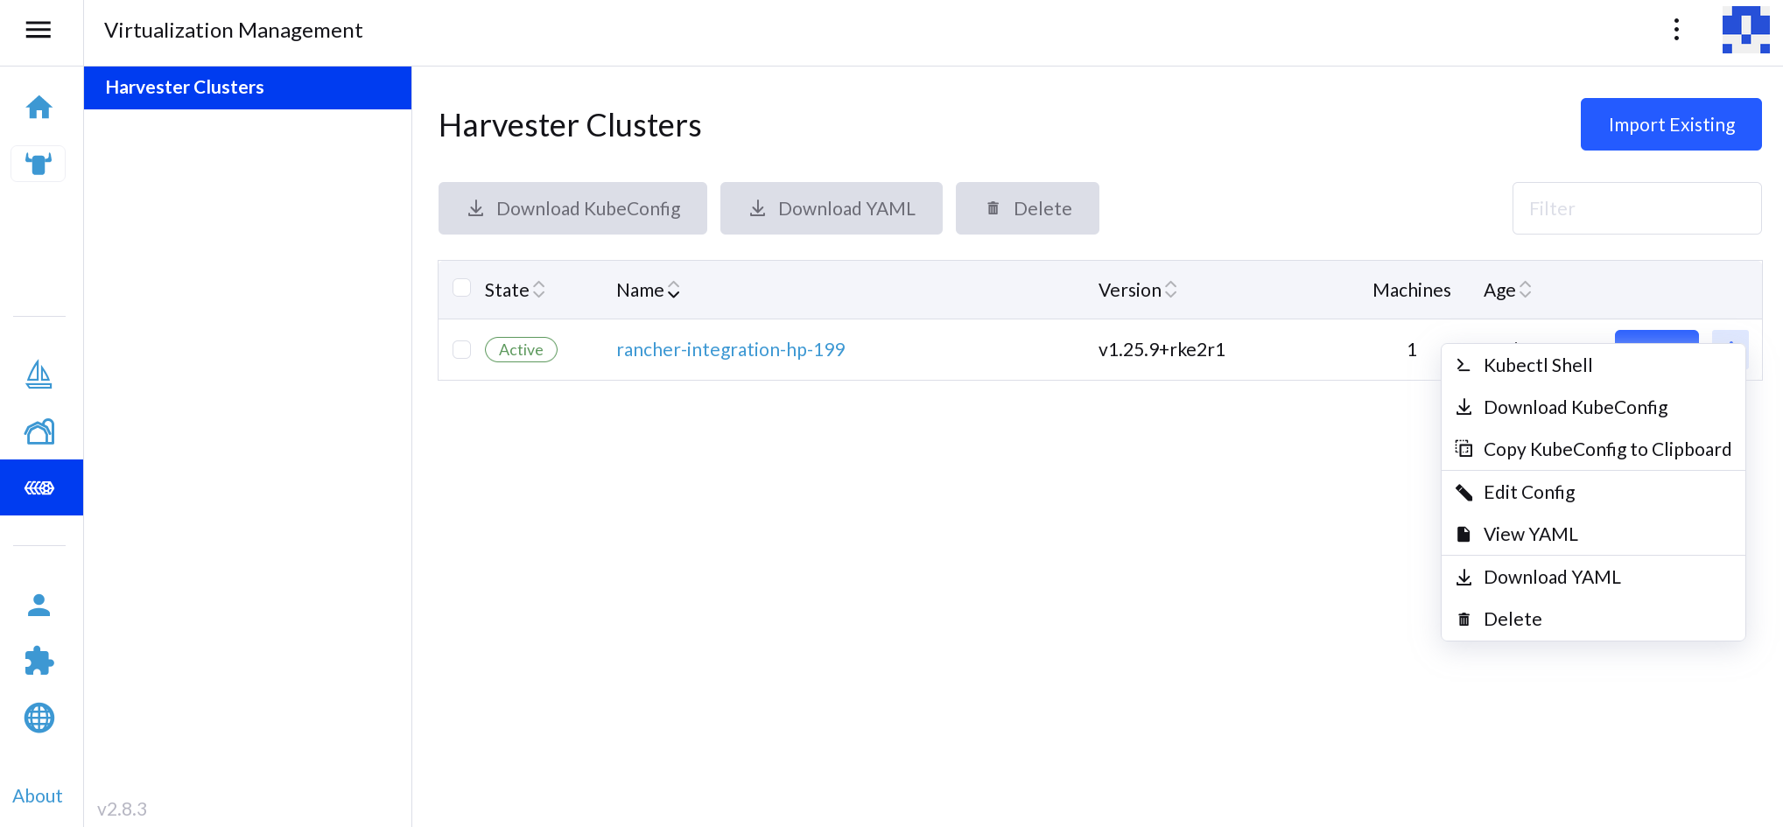Open Cluster Management barn icon

pyautogui.click(x=39, y=431)
